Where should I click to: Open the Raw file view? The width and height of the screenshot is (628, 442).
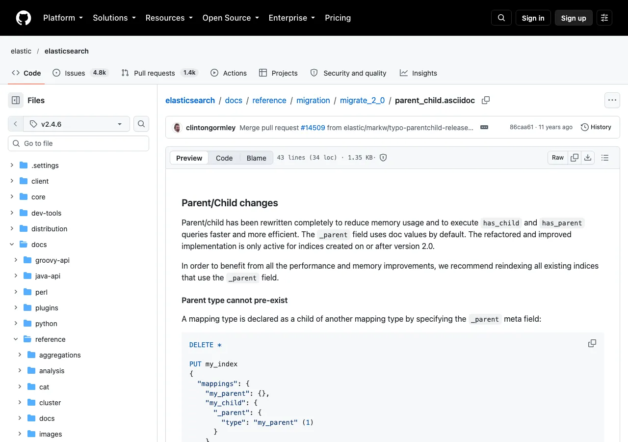(x=558, y=158)
